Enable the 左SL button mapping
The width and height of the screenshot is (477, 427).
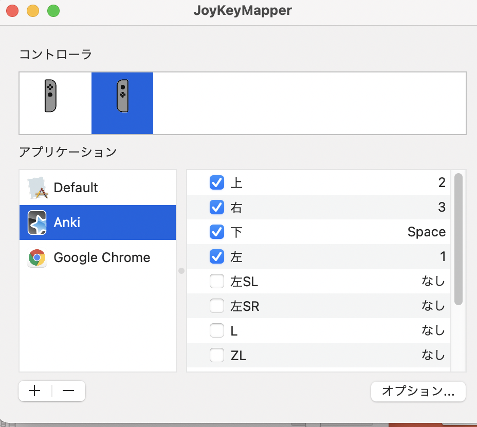coord(217,282)
